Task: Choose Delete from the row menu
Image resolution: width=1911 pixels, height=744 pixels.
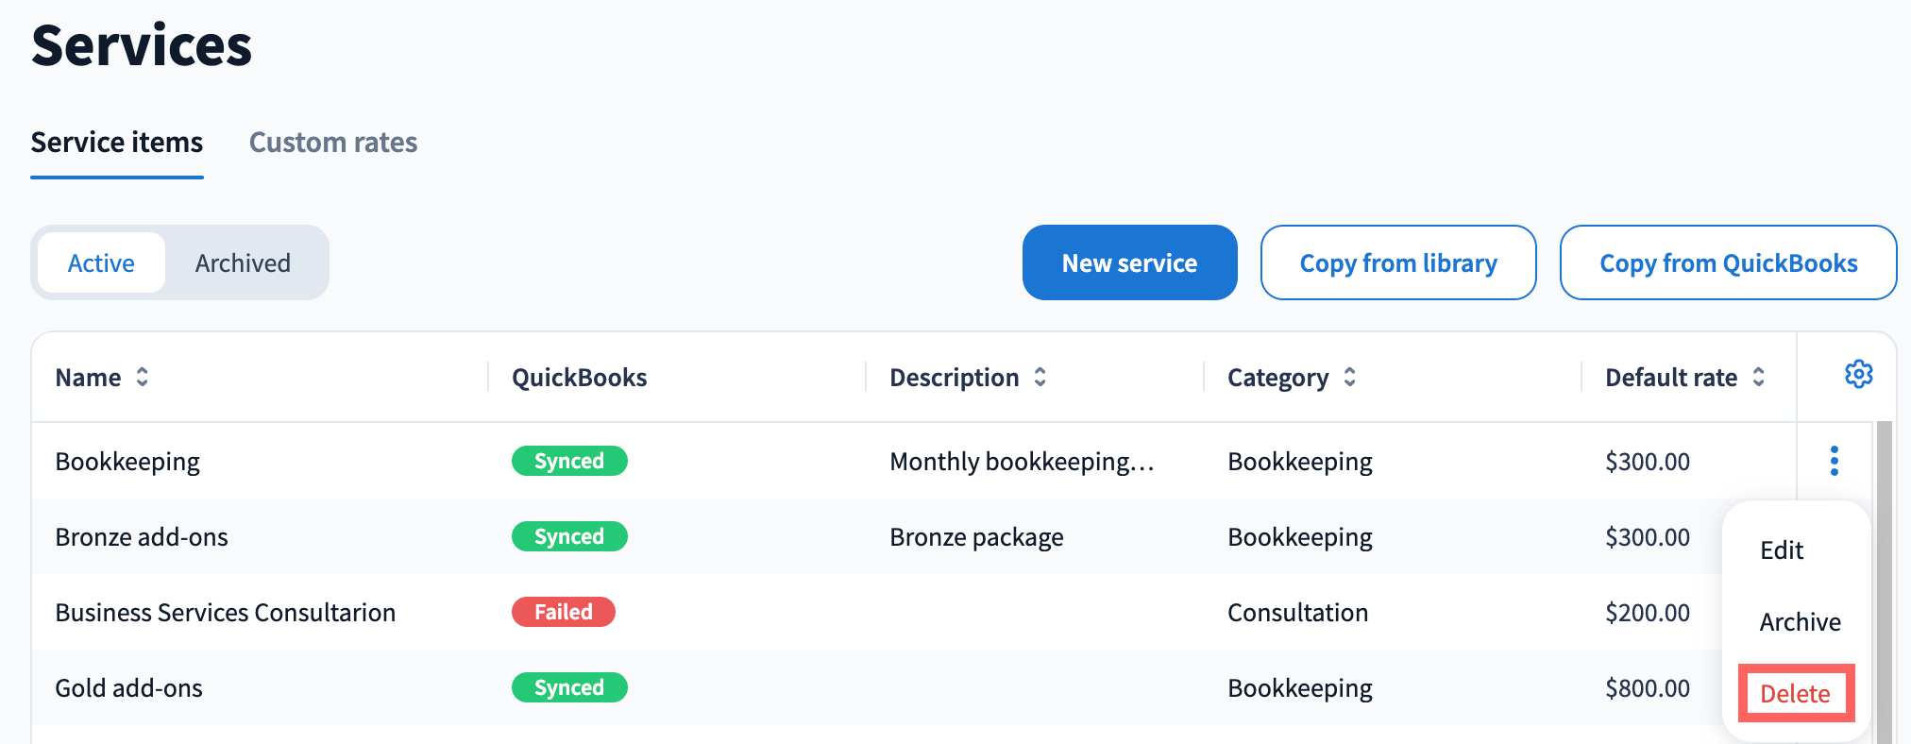Action: [x=1795, y=694]
